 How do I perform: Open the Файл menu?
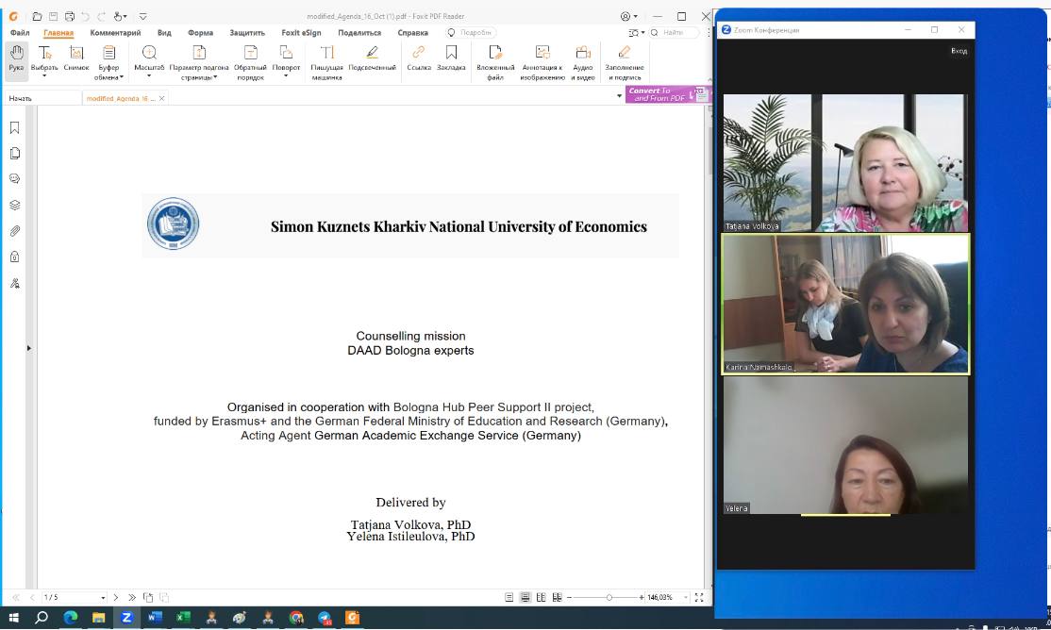20,32
